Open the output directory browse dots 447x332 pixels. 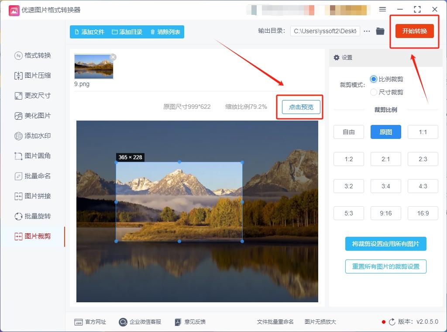click(367, 31)
